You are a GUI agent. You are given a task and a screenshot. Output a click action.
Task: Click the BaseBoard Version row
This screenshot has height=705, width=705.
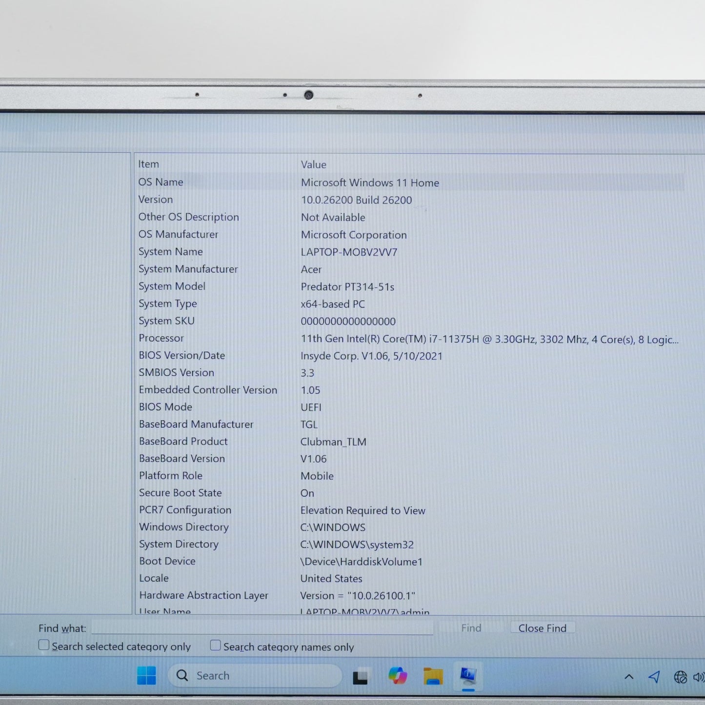410,459
